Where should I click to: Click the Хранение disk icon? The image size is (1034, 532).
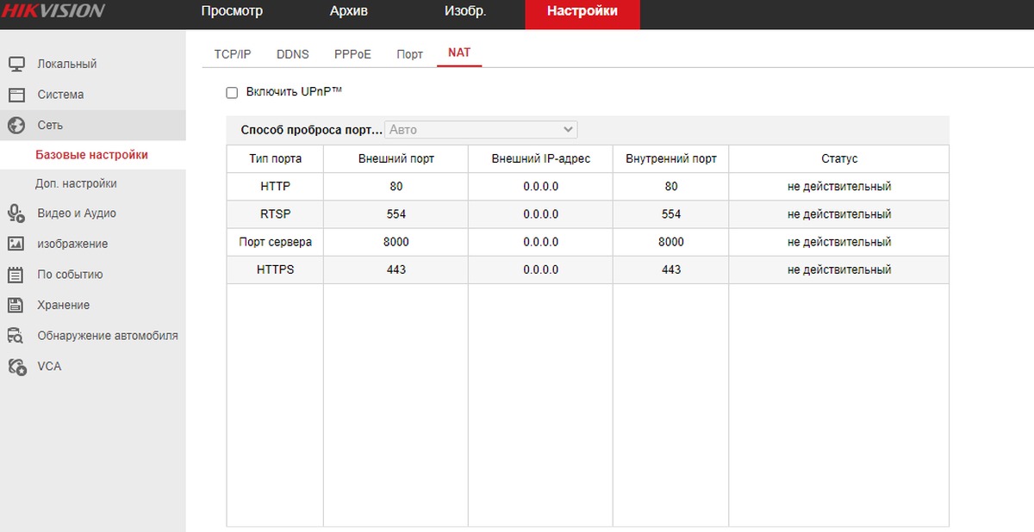click(16, 305)
